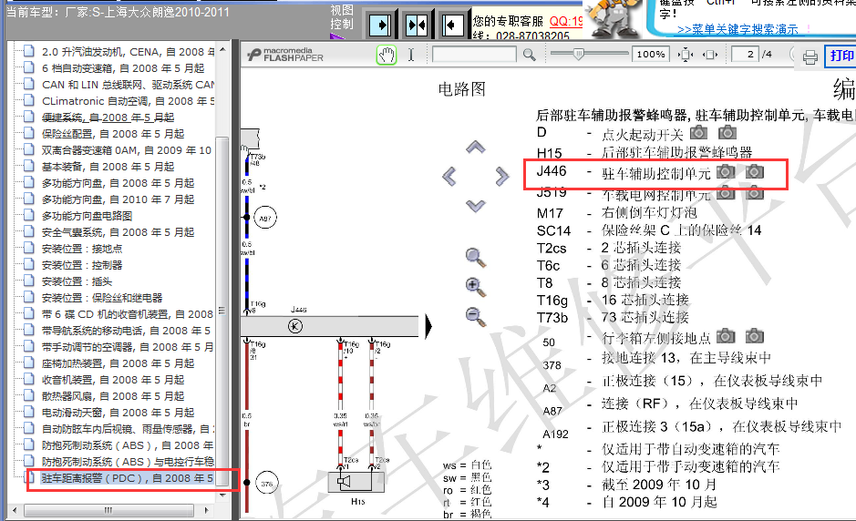Open second camera photo for J446

tap(755, 172)
